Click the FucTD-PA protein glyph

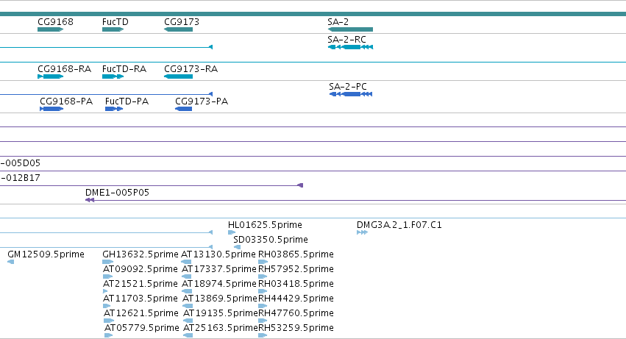(x=114, y=109)
